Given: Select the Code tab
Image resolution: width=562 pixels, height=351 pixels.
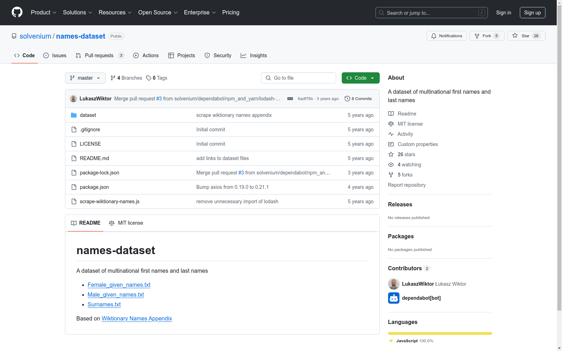Looking at the screenshot, I should click(x=25, y=55).
